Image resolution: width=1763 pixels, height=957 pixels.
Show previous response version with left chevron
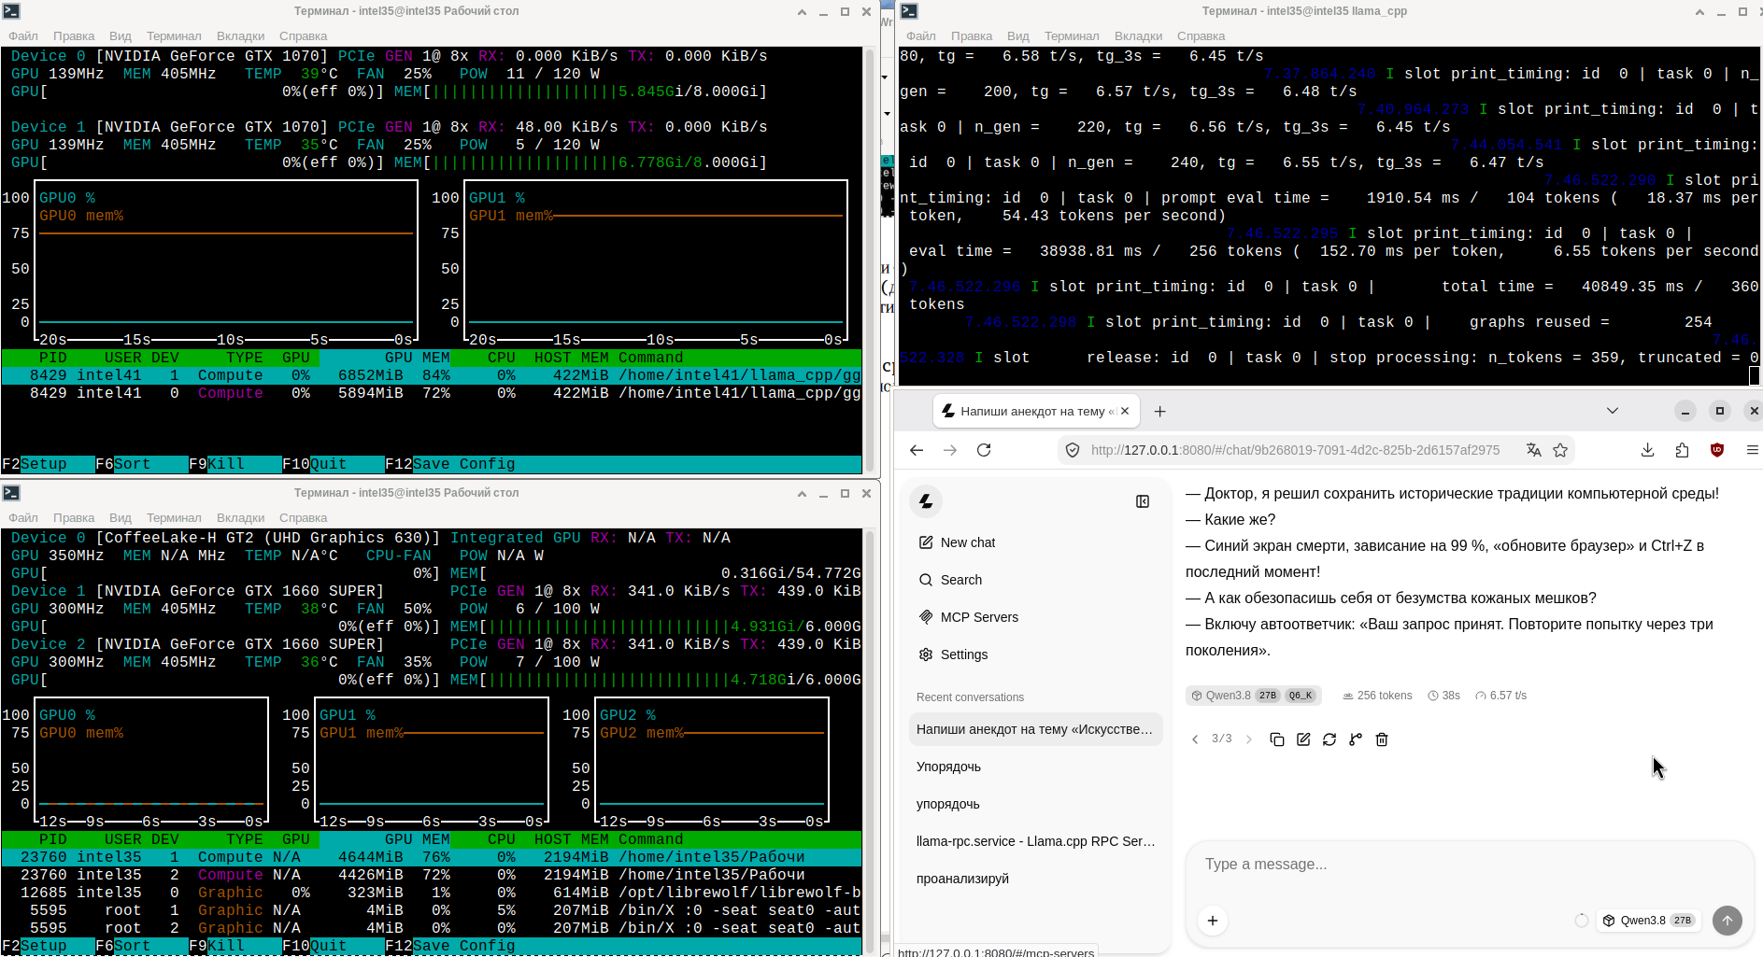(x=1195, y=739)
